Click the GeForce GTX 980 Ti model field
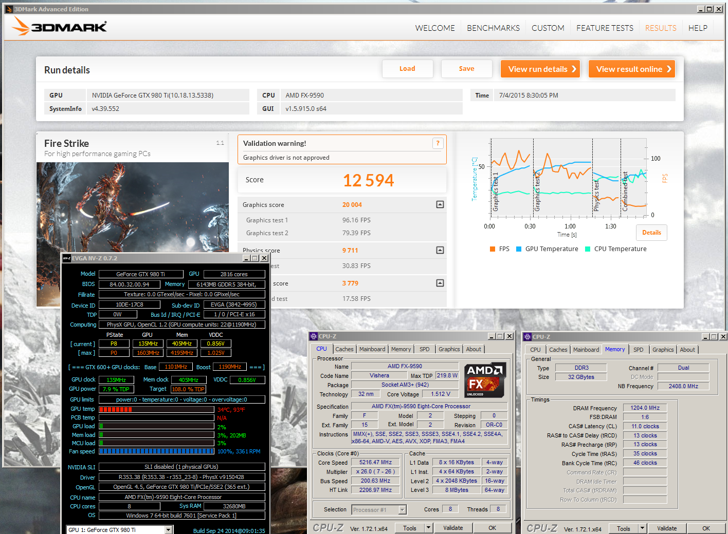 (x=141, y=274)
